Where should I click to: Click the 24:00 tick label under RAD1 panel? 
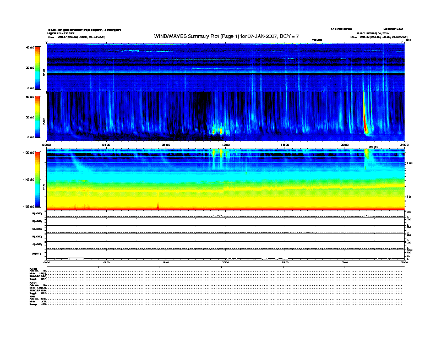pos(404,145)
